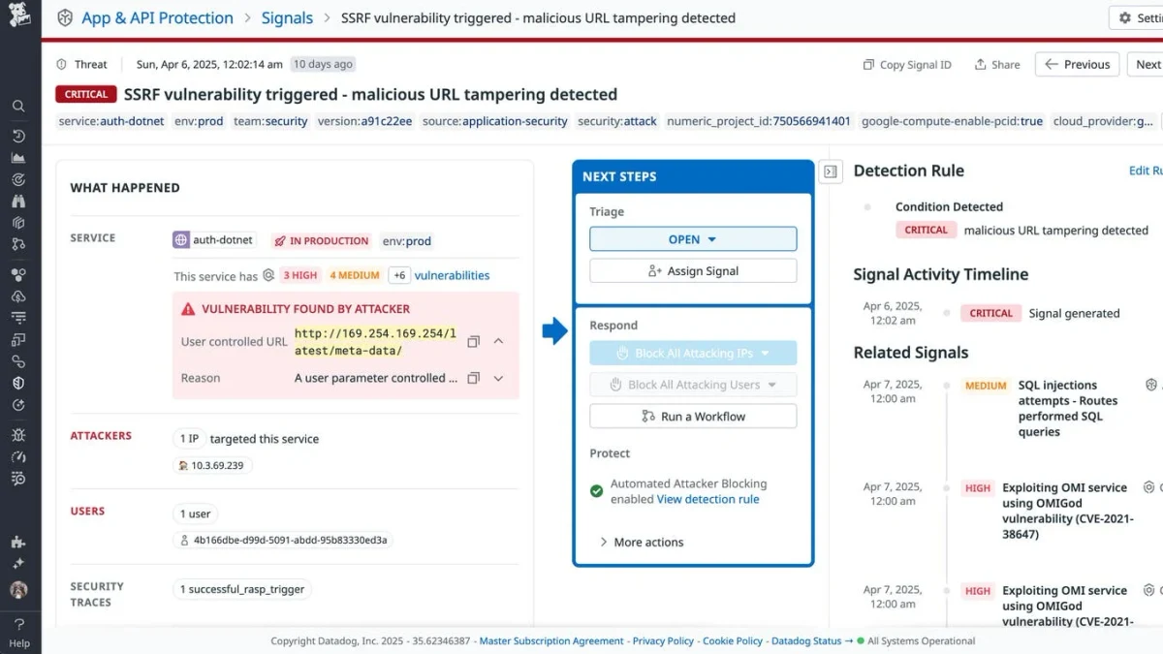The height and width of the screenshot is (654, 1163).
Task: Open the cloud upload icon in sidebar
Action: 18,296
